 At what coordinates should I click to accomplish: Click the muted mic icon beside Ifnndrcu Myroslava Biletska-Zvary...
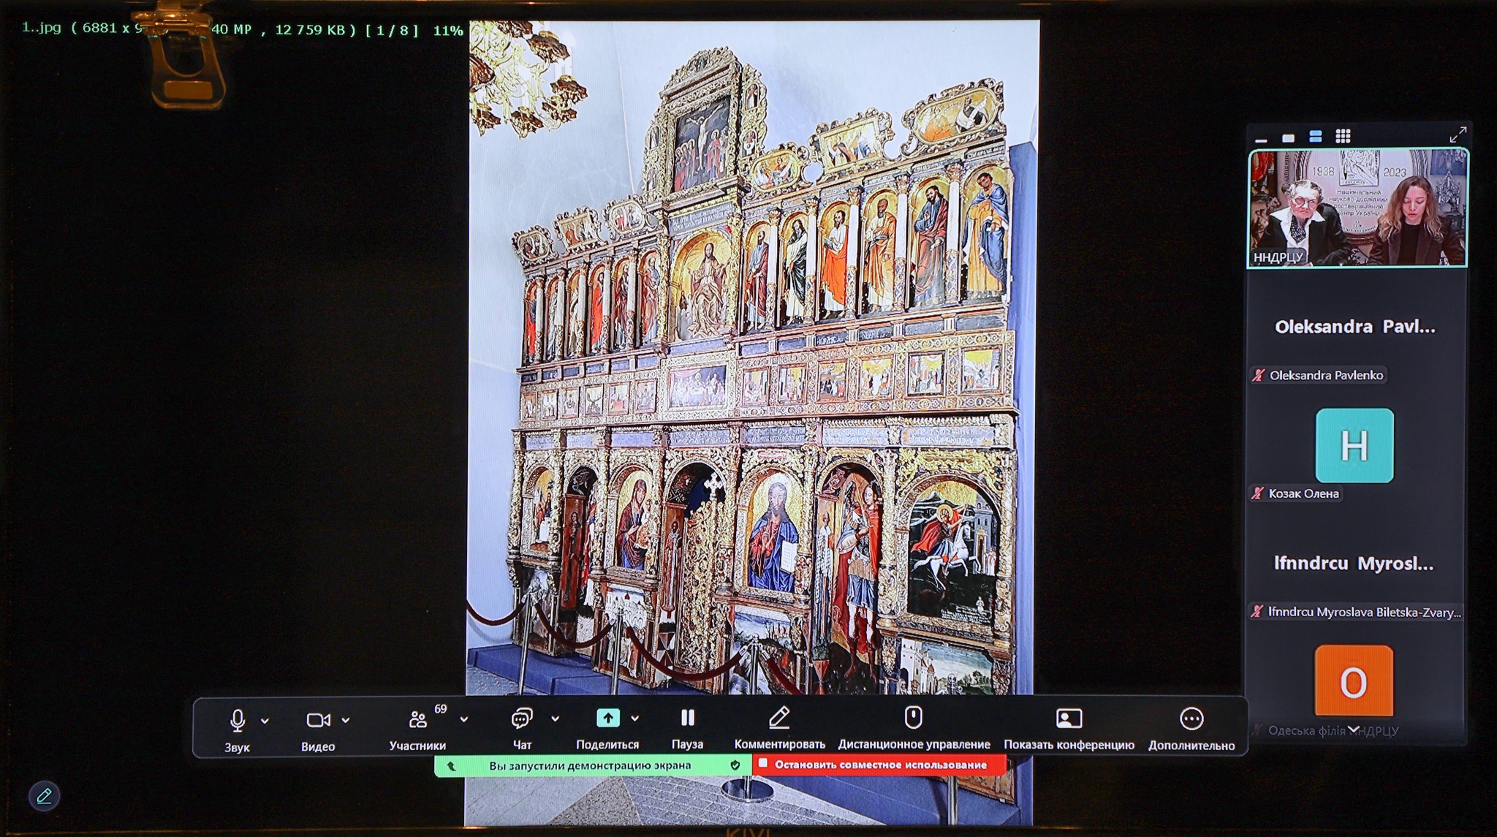[x=1257, y=612]
